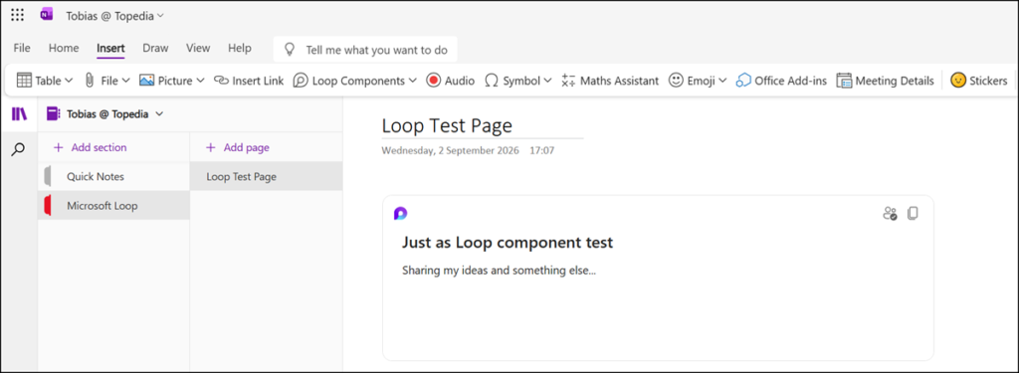Open the Maths Assistant
Image resolution: width=1019 pixels, height=373 pixels.
tap(610, 81)
